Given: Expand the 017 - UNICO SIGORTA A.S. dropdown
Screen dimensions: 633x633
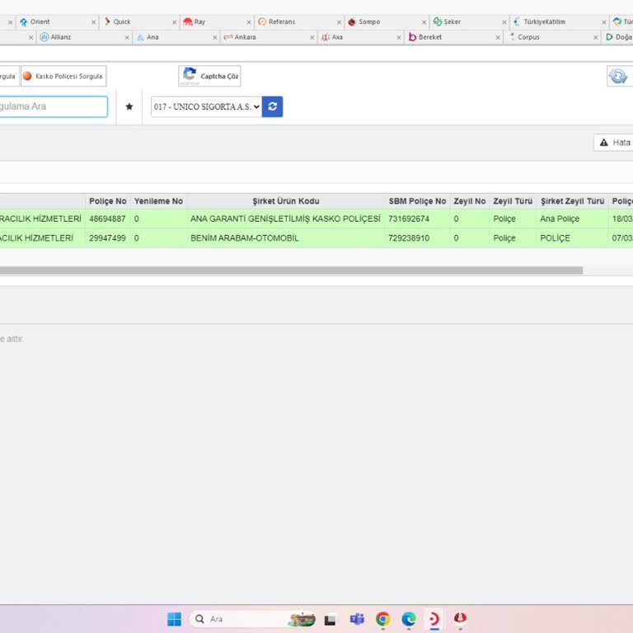Looking at the screenshot, I should pos(206,106).
